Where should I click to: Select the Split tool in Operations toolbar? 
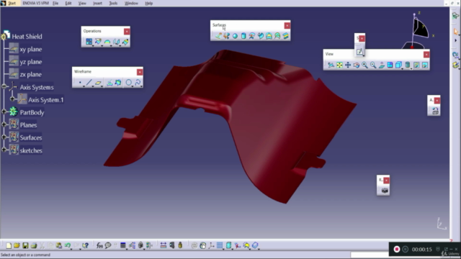[x=98, y=42]
